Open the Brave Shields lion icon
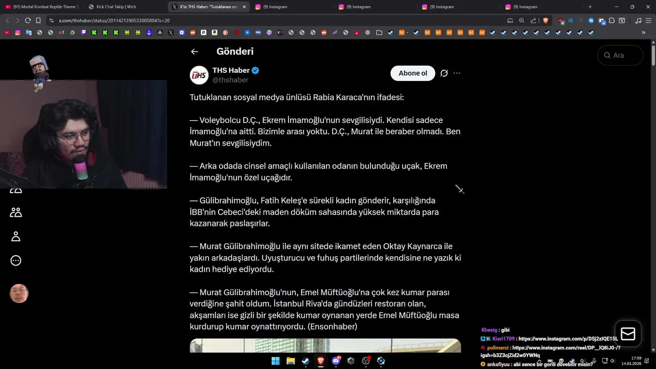The width and height of the screenshot is (656, 369). [x=545, y=20]
